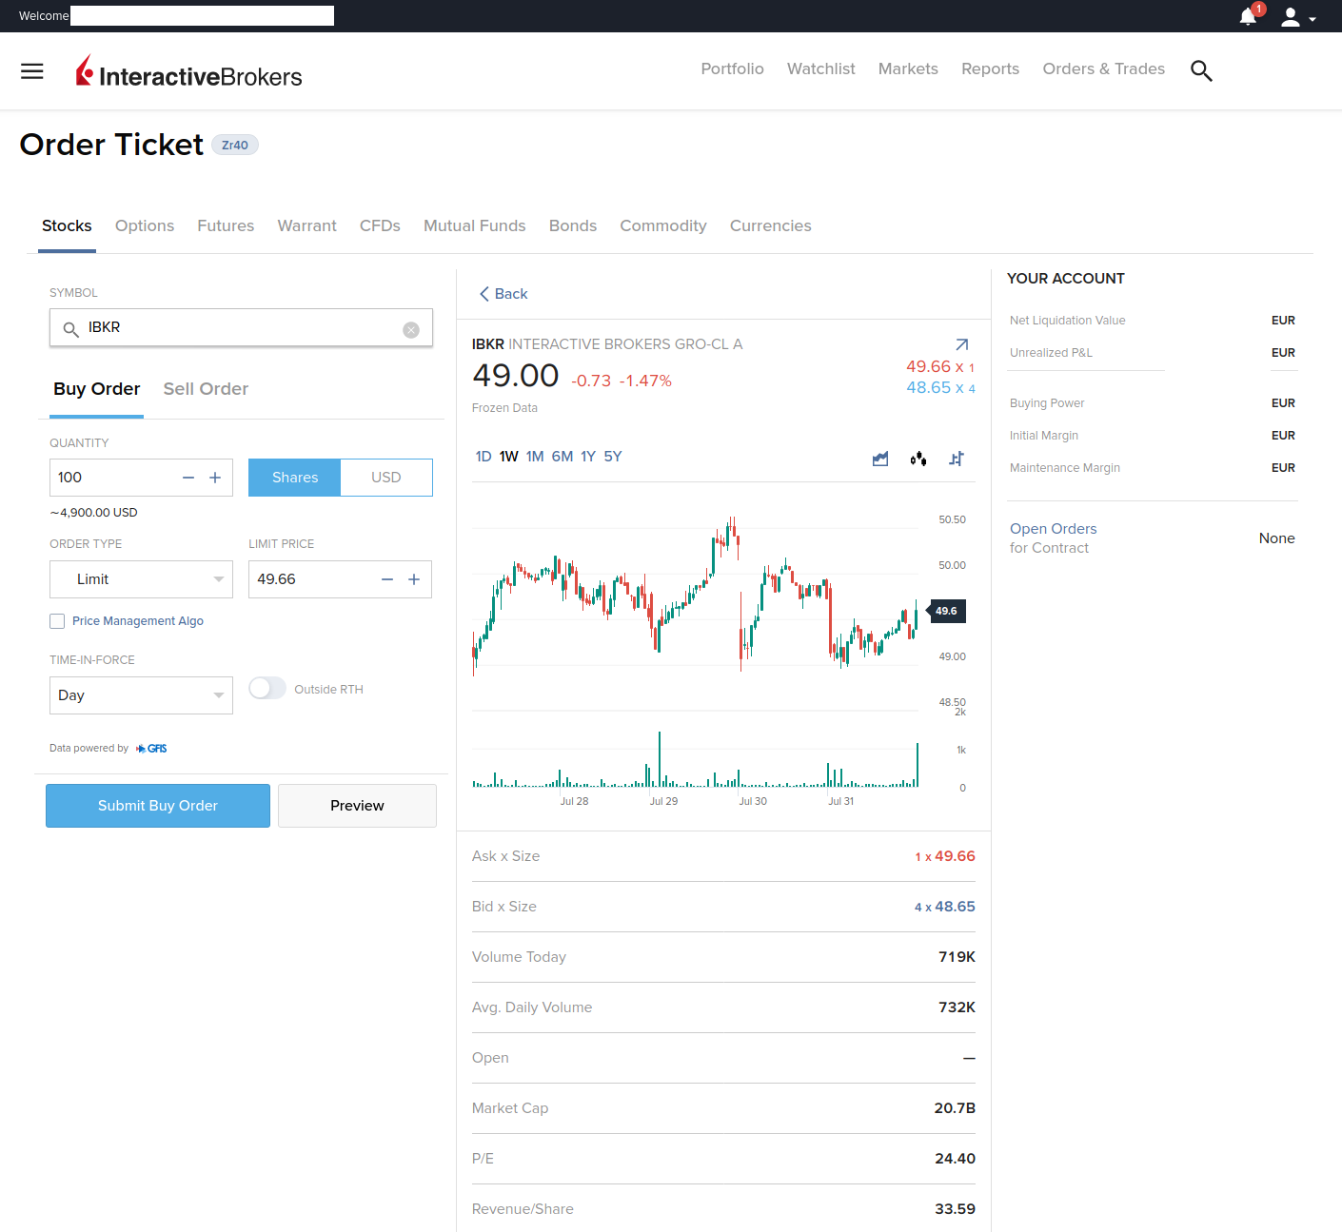Switch to the Mutual Funds tab

click(x=474, y=226)
